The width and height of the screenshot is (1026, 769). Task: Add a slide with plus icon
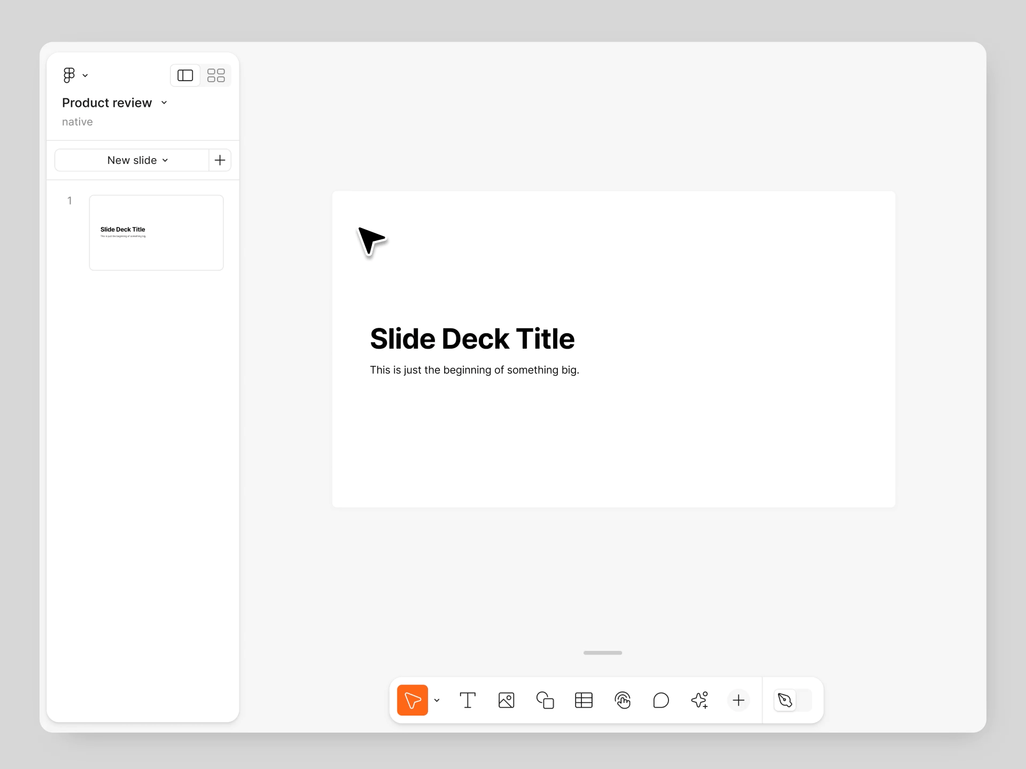(220, 160)
